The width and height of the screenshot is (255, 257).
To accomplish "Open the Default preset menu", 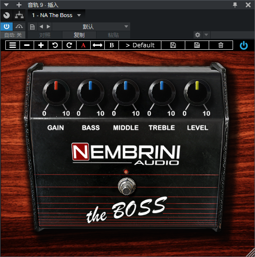I will point(140,45).
